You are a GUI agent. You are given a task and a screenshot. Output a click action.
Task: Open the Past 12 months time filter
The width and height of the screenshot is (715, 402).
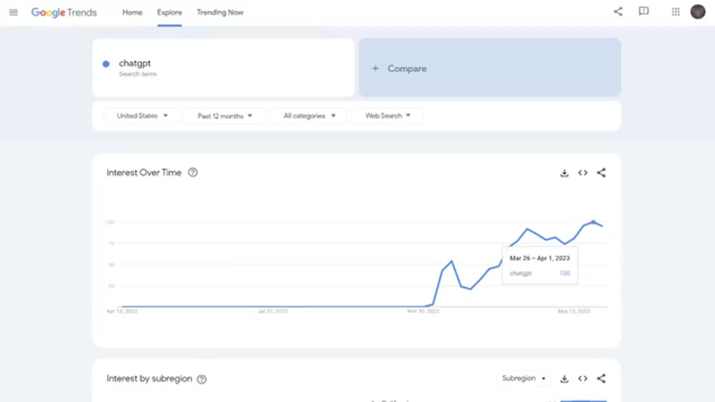(x=225, y=116)
